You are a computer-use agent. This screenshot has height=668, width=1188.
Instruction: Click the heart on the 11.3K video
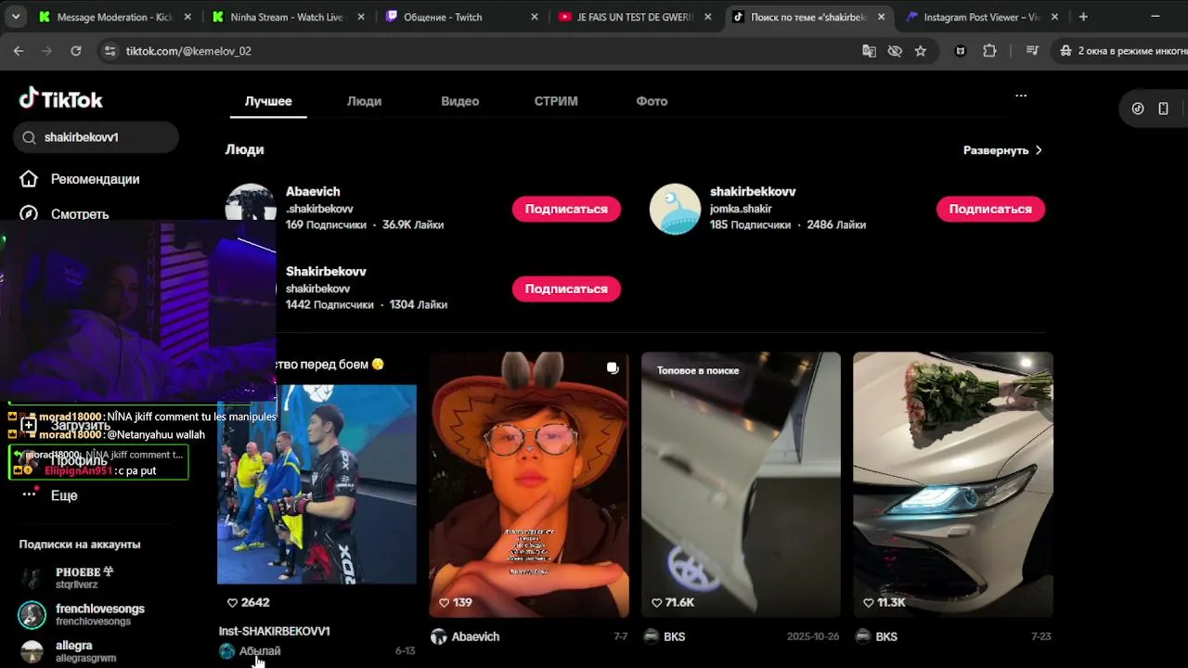click(869, 602)
